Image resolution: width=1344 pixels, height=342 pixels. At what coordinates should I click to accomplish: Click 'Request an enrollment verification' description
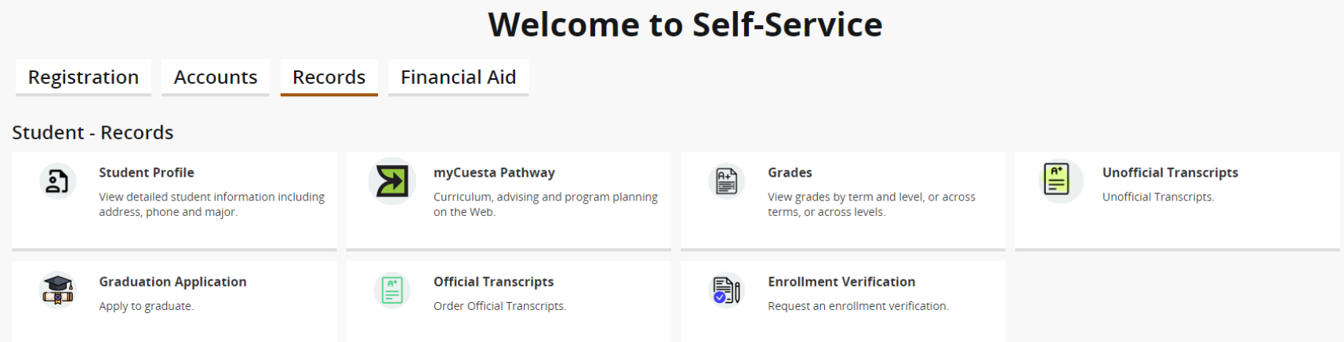pyautogui.click(x=858, y=306)
